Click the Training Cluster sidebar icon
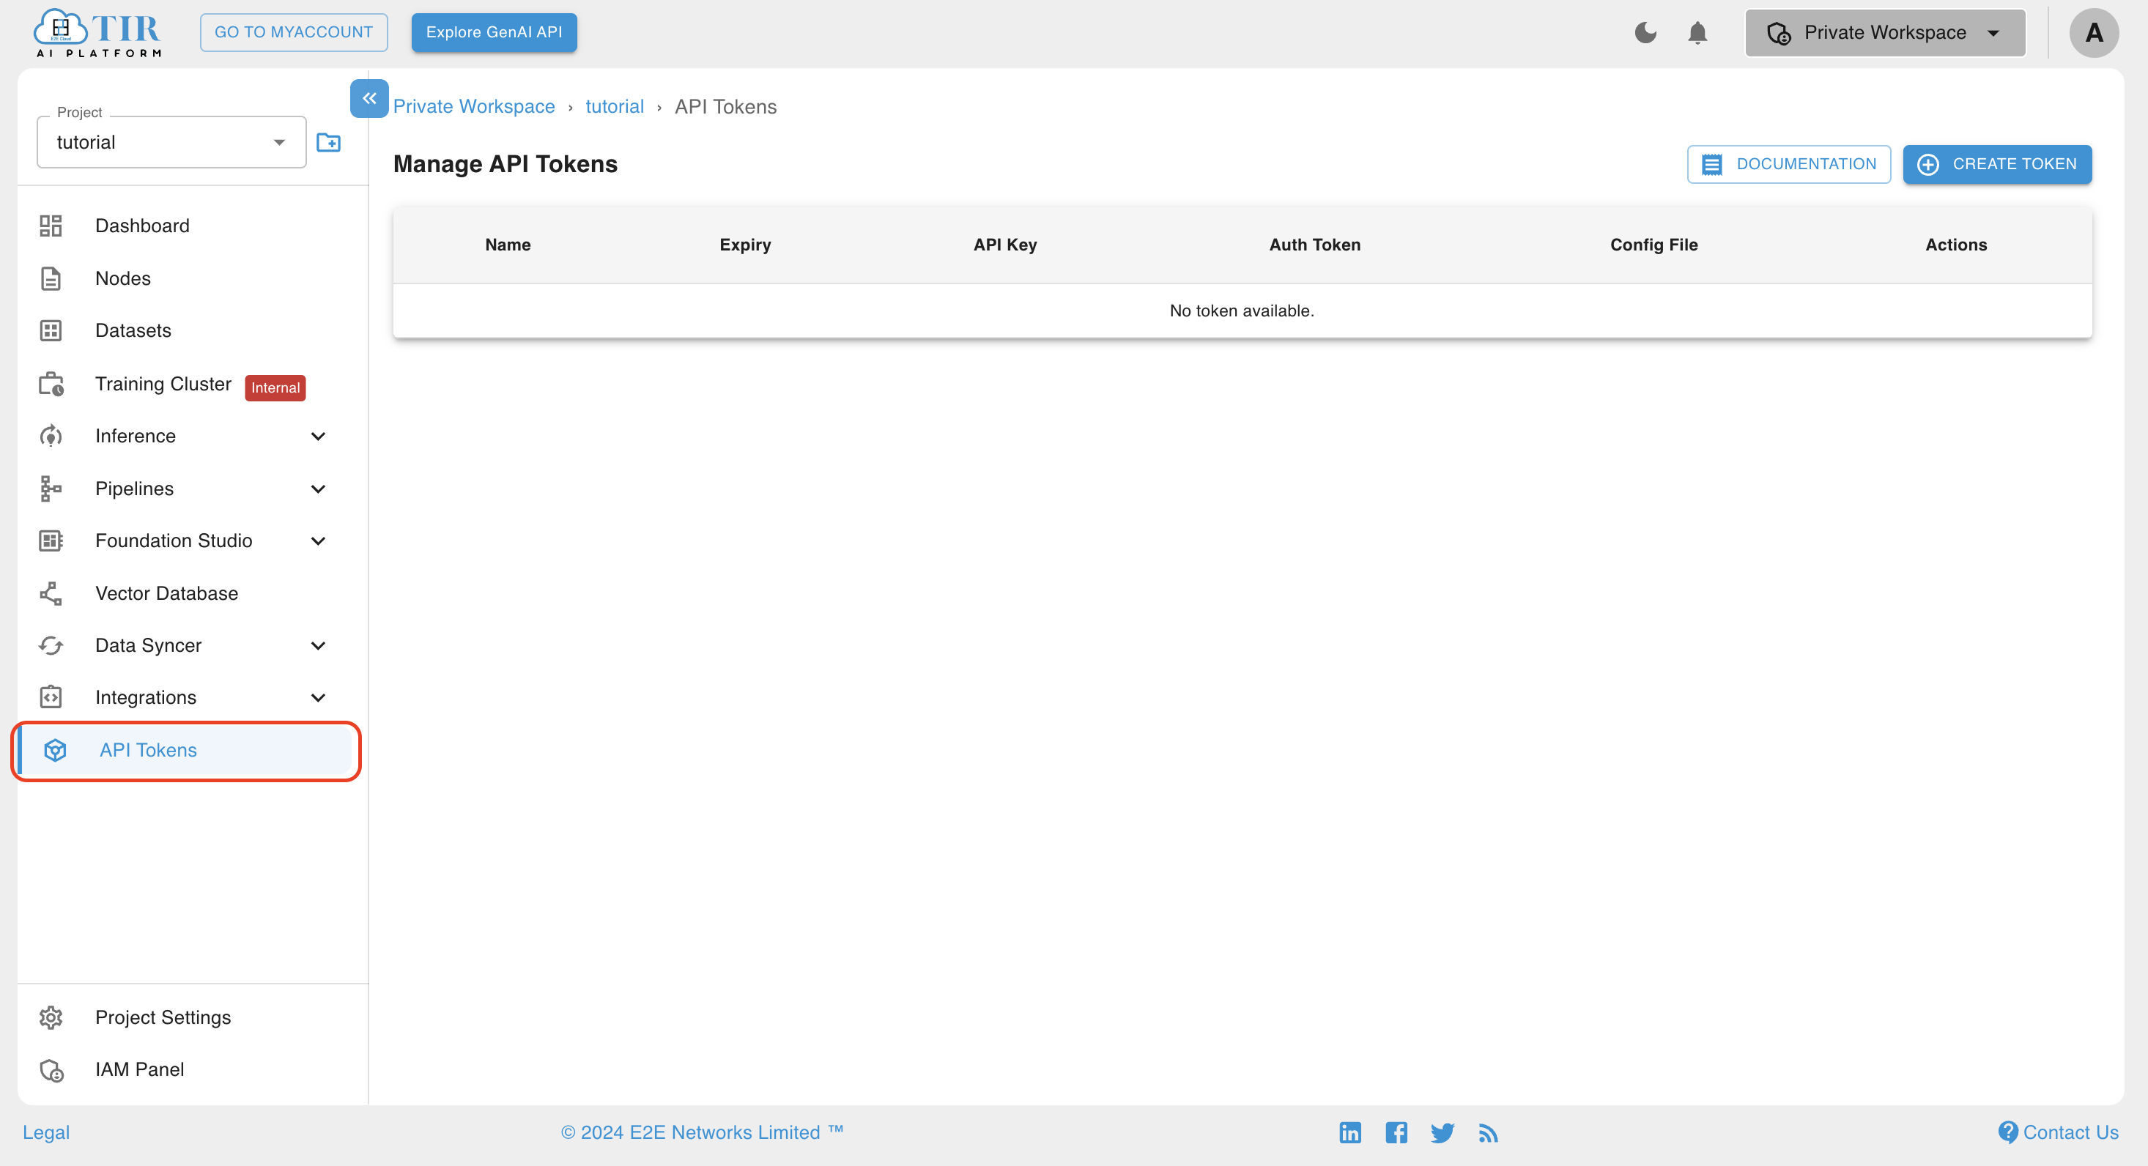2148x1166 pixels. [51, 383]
